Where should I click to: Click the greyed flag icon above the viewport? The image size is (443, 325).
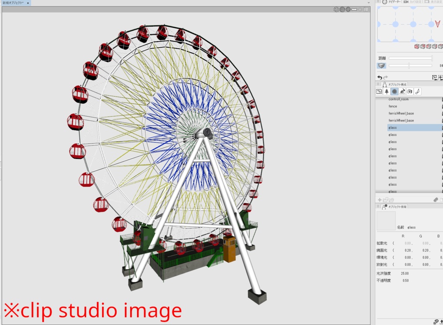[366, 10]
